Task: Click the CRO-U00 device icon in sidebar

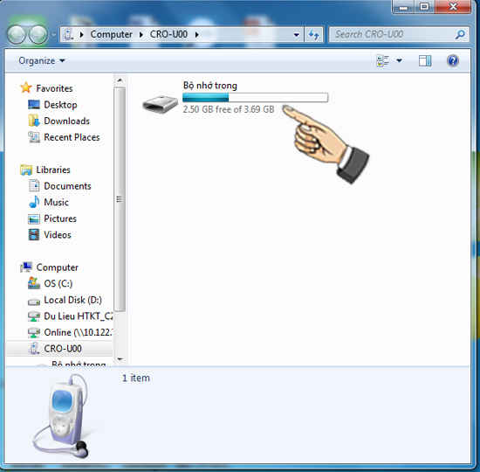Action: [x=34, y=349]
